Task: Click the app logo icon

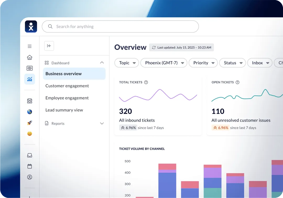Action: tap(31, 26)
